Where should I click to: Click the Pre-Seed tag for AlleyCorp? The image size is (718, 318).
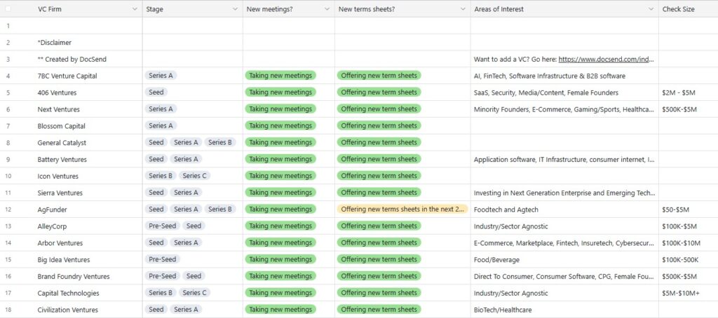163,226
